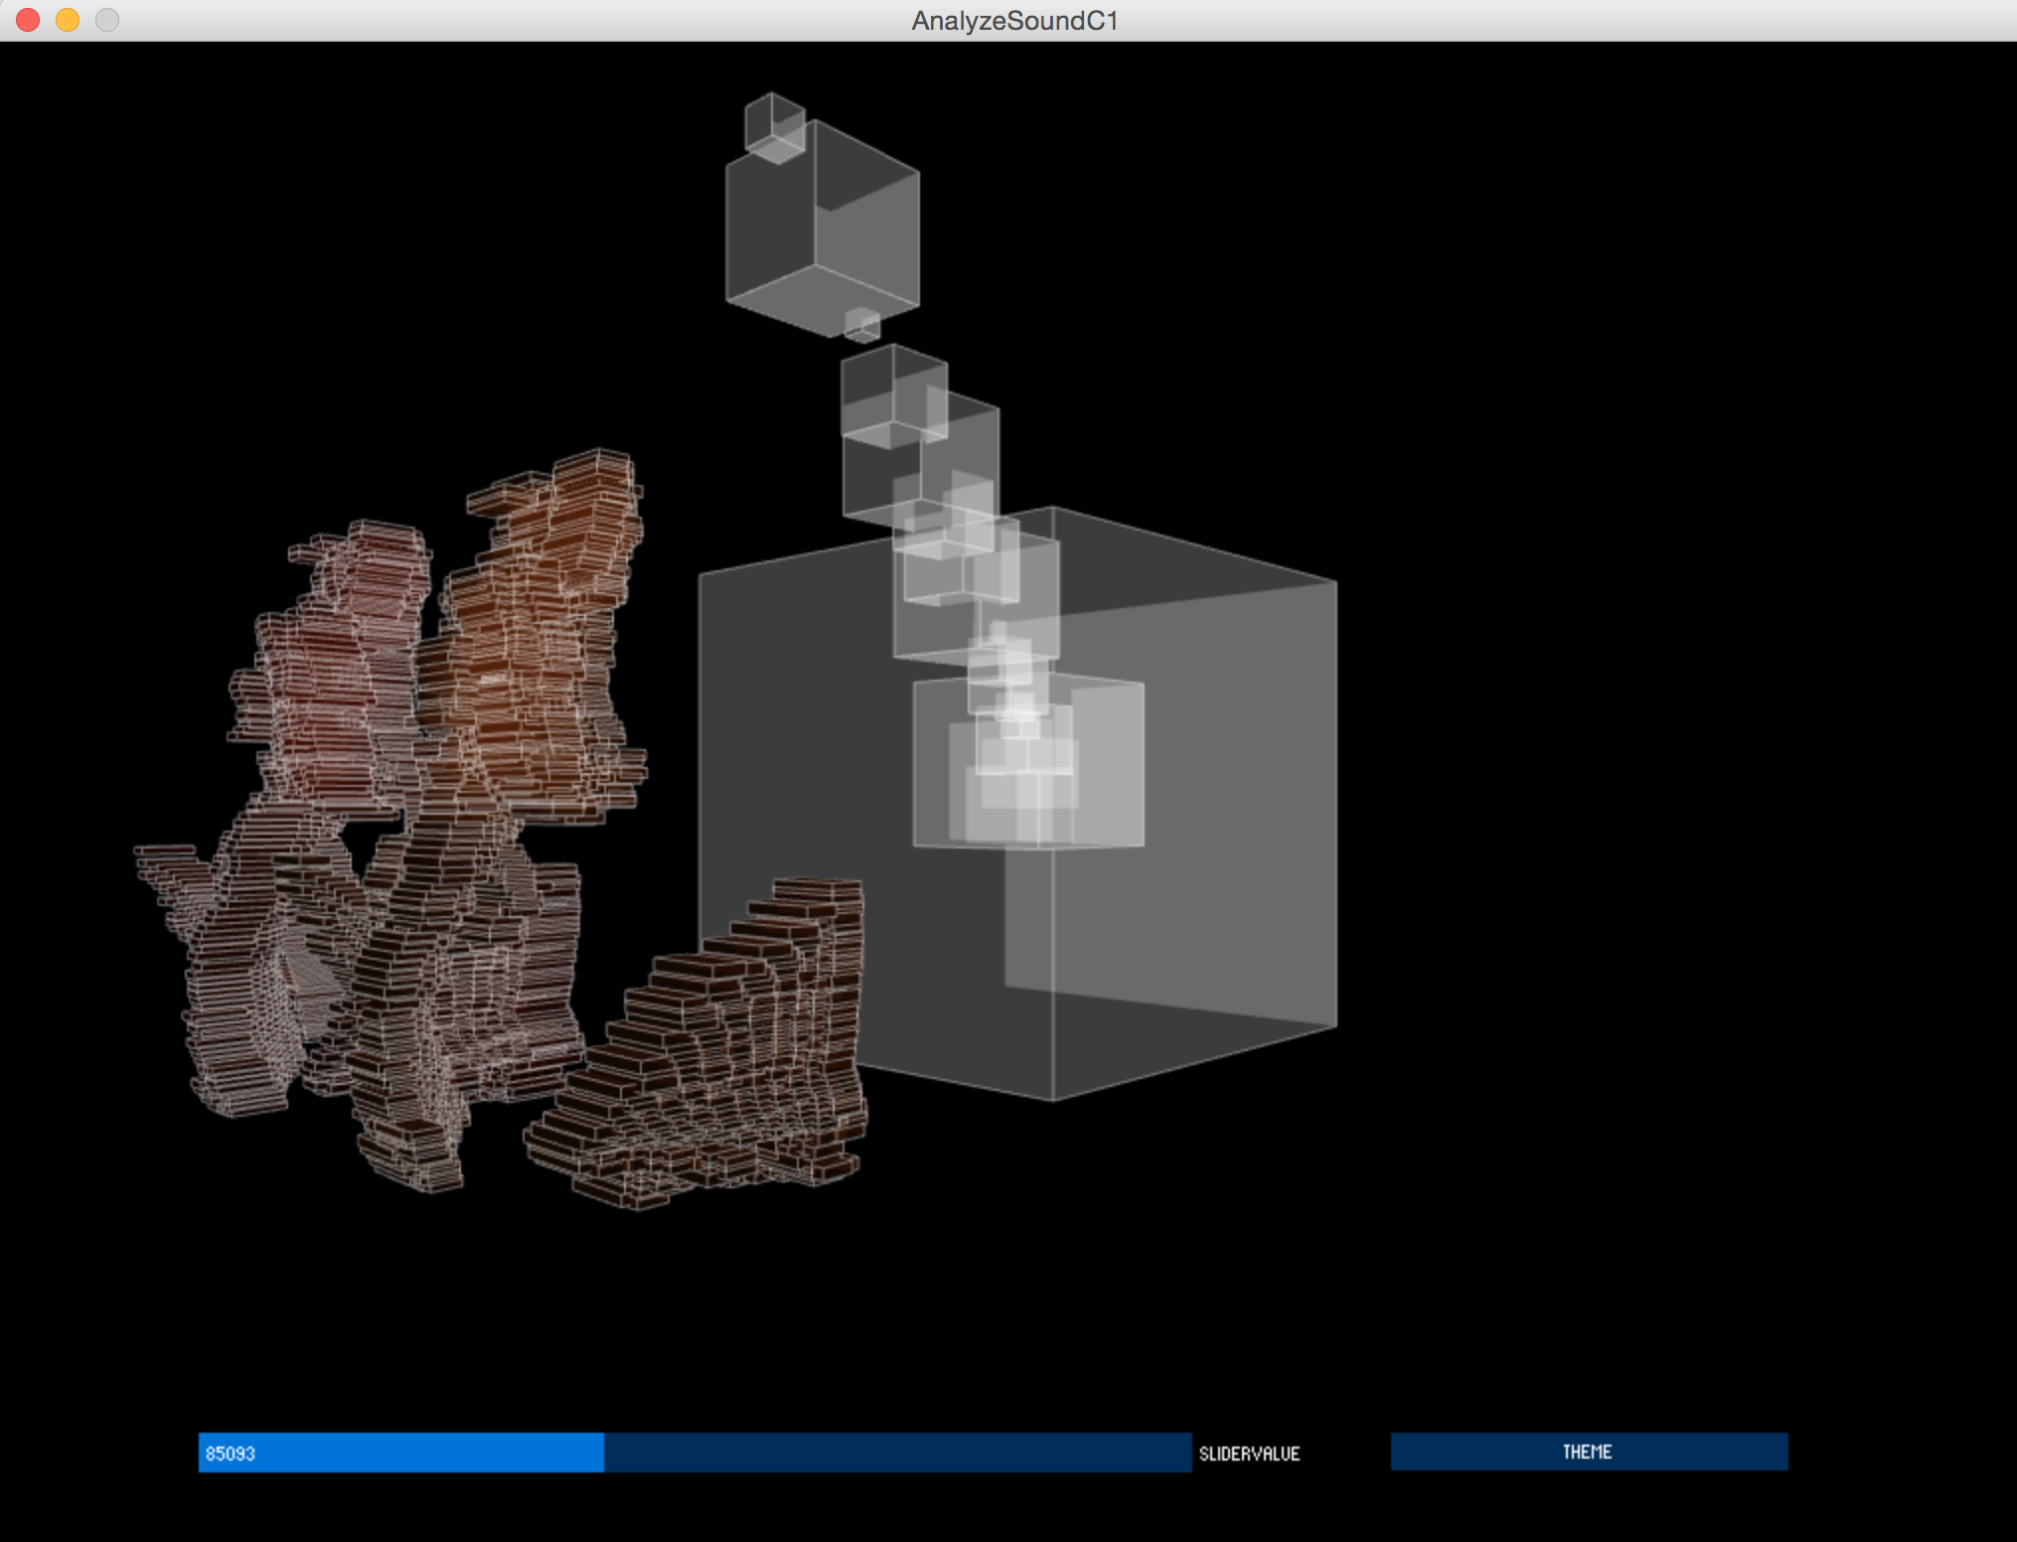Click the gray zoom window button

tap(107, 20)
